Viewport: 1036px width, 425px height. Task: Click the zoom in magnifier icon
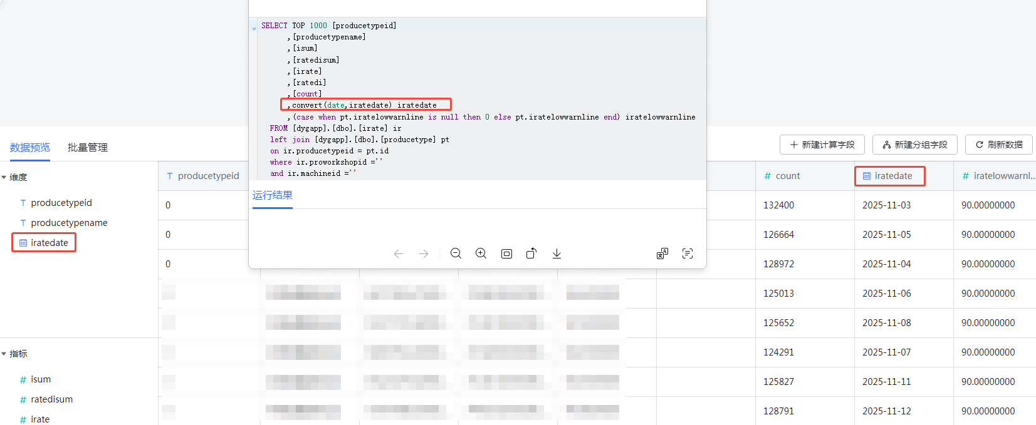point(481,253)
